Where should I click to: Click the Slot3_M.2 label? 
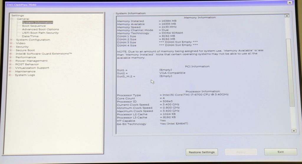point(126,76)
